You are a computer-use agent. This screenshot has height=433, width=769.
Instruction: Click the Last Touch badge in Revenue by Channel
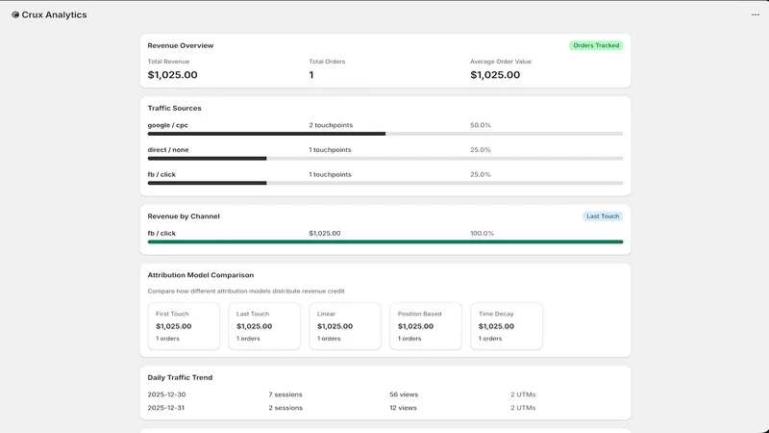(x=603, y=216)
